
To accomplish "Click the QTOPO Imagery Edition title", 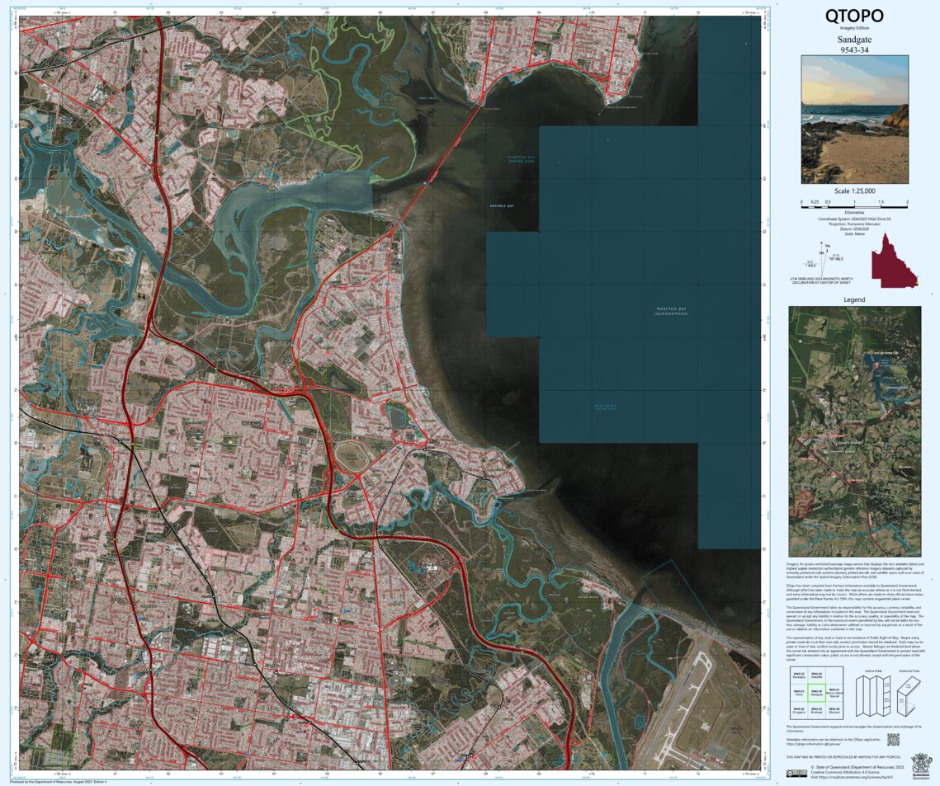I will (854, 16).
